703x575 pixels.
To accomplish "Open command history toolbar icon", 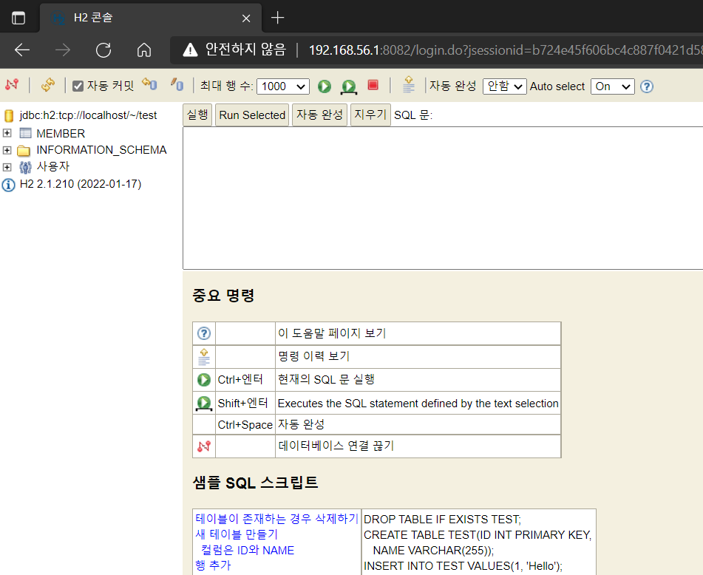I will [x=409, y=84].
